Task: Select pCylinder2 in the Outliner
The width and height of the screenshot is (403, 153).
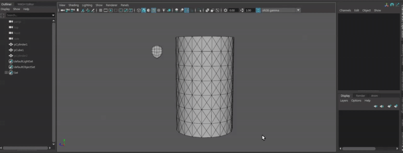Action: click(x=21, y=56)
